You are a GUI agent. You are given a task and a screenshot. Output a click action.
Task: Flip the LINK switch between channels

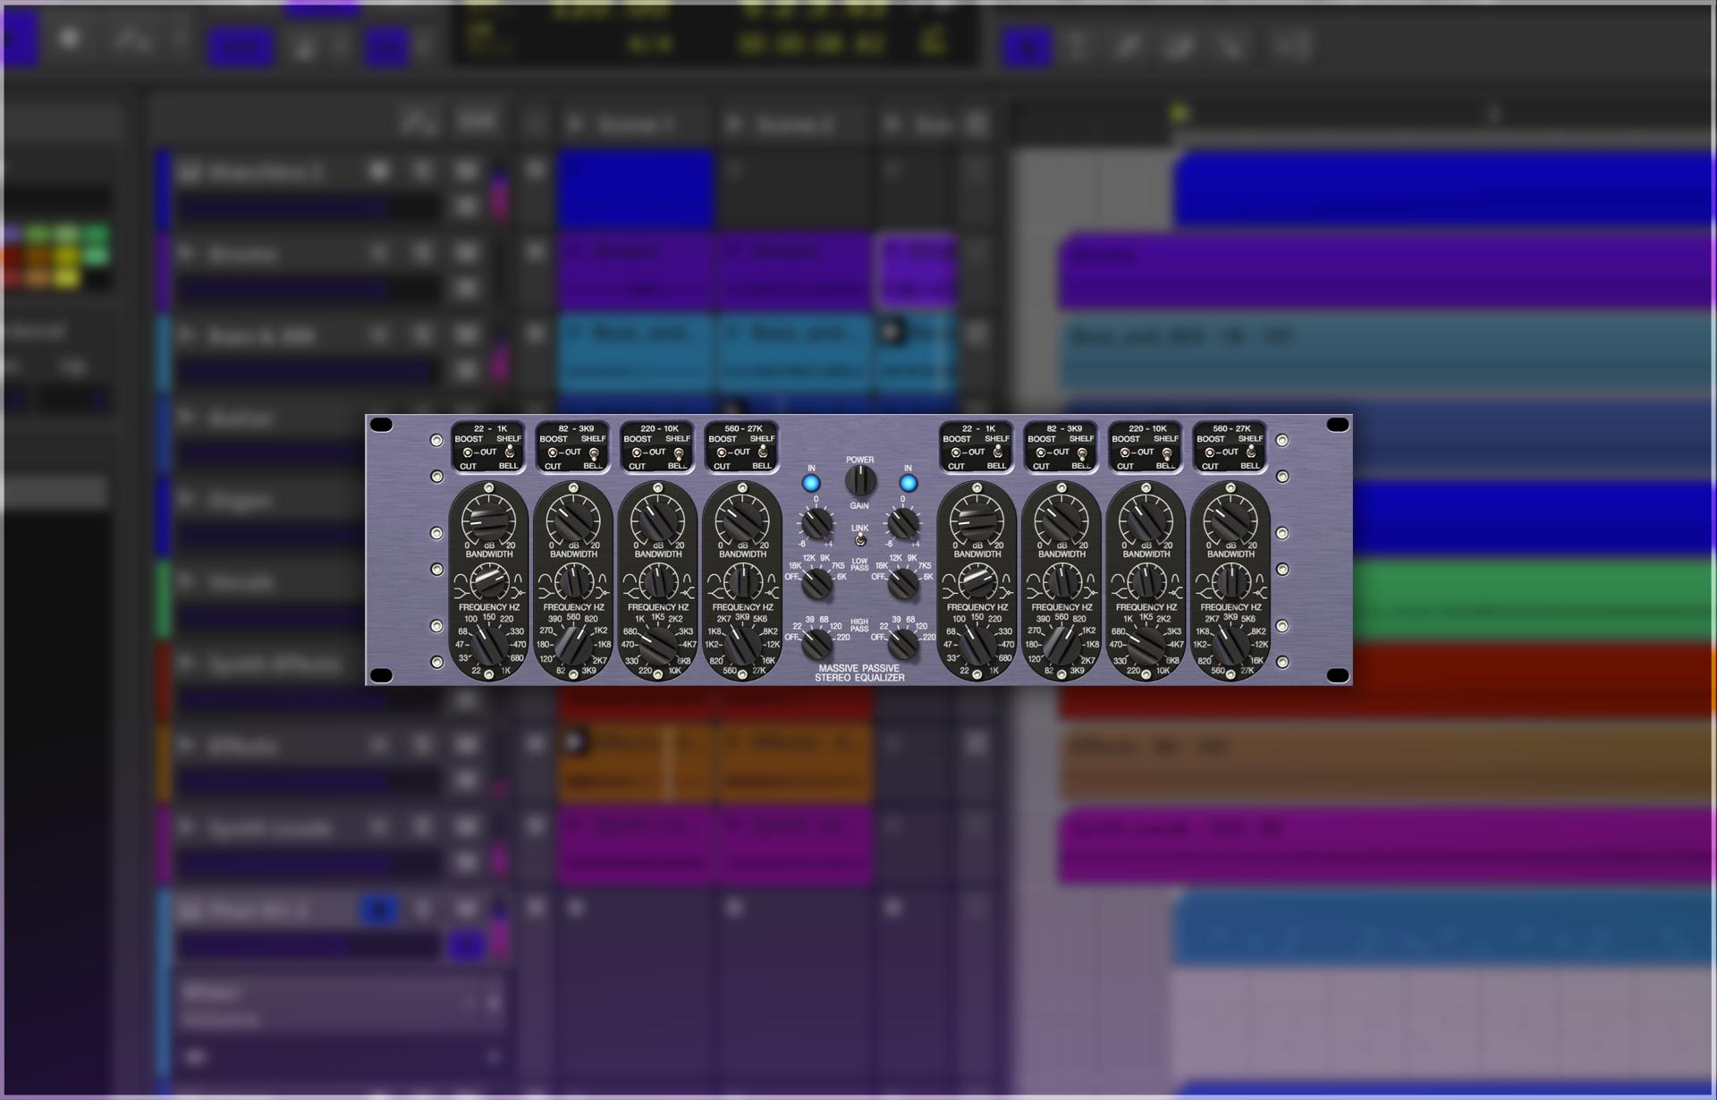click(859, 539)
